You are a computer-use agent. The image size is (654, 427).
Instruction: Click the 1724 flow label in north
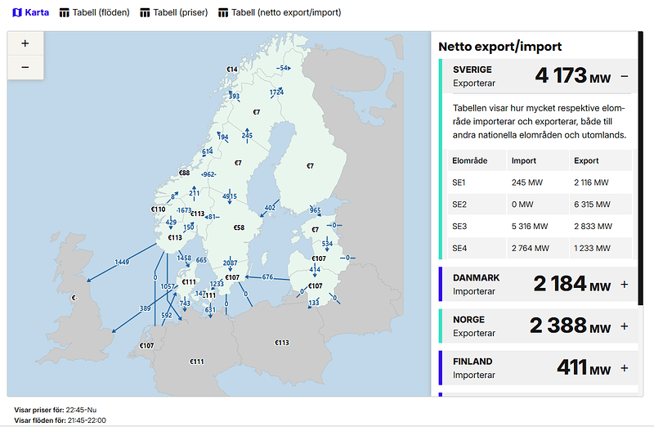click(276, 92)
